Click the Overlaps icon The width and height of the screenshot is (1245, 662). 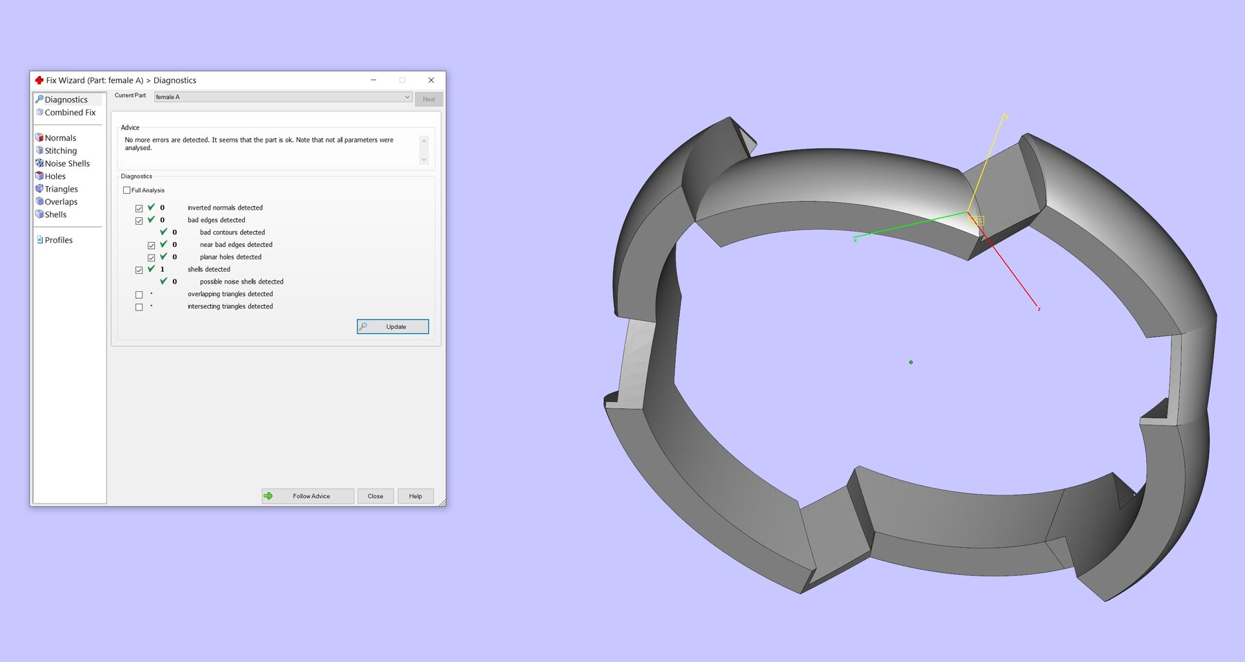click(x=39, y=201)
